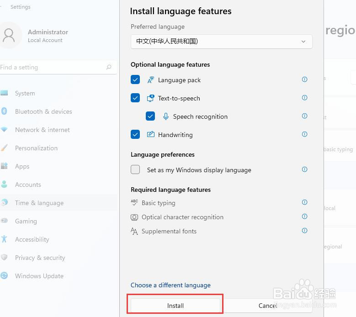Click the Language pack info icon
This screenshot has height=317, width=356.
[x=305, y=79]
